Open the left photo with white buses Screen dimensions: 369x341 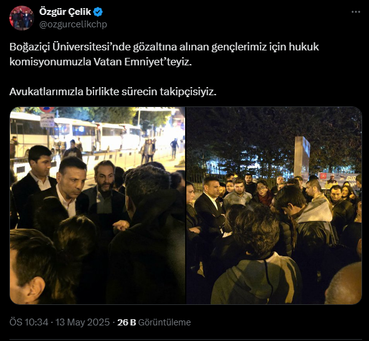(97, 205)
